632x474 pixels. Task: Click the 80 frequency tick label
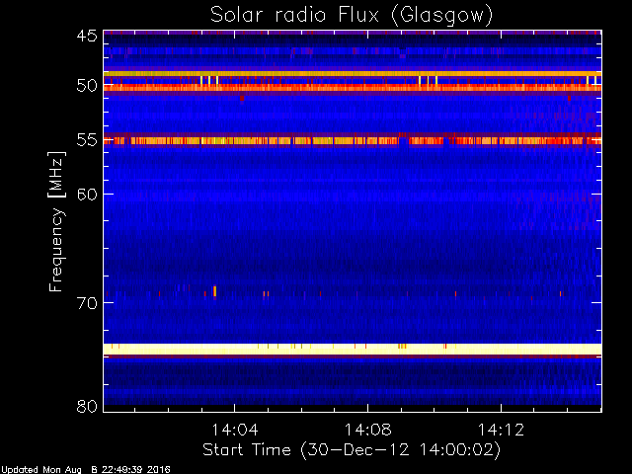pyautogui.click(x=87, y=406)
